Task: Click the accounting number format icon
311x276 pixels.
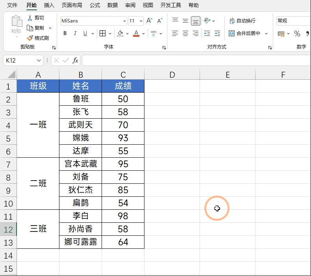Action: [x=281, y=34]
